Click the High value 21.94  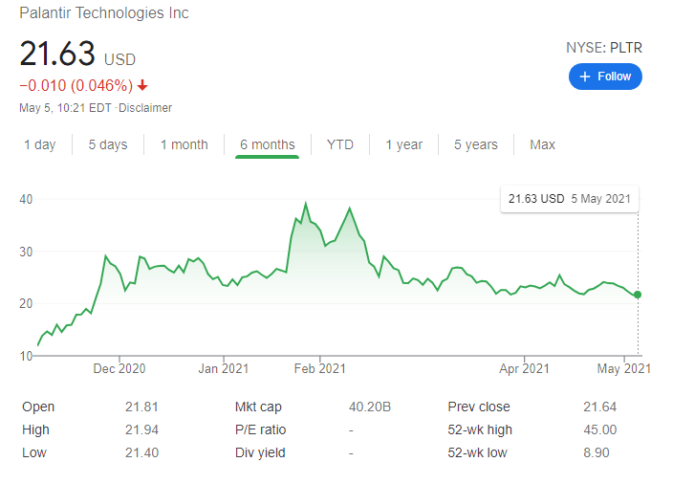point(141,430)
